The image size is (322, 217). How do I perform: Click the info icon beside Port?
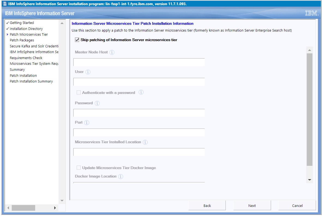pos(87,123)
